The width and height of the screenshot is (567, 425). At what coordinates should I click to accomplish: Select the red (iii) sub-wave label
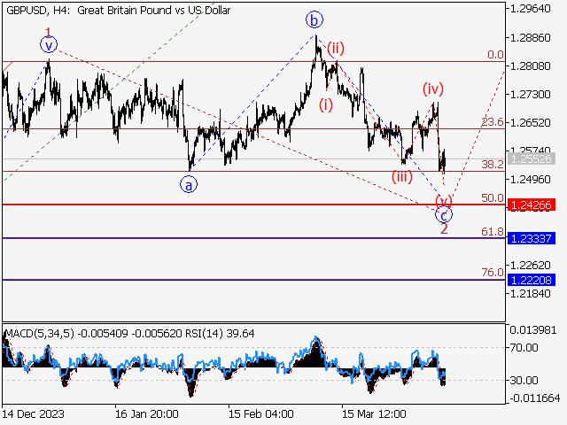click(402, 177)
